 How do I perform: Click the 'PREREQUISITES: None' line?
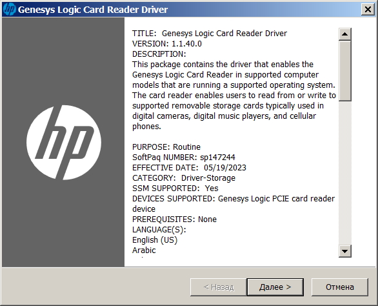(174, 219)
